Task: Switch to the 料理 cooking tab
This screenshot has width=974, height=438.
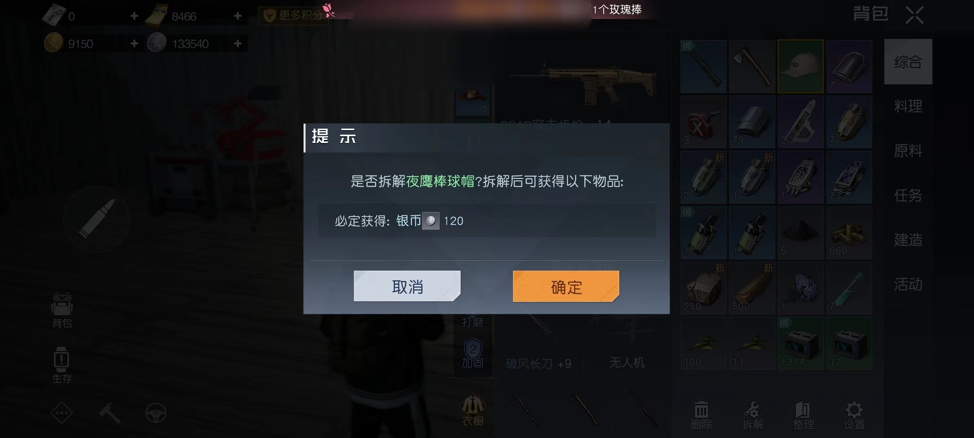Action: [908, 106]
